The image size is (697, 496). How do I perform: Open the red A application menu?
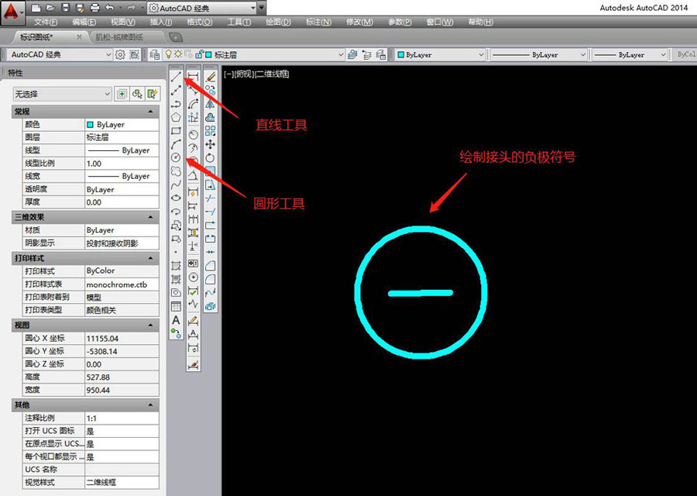[x=13, y=12]
